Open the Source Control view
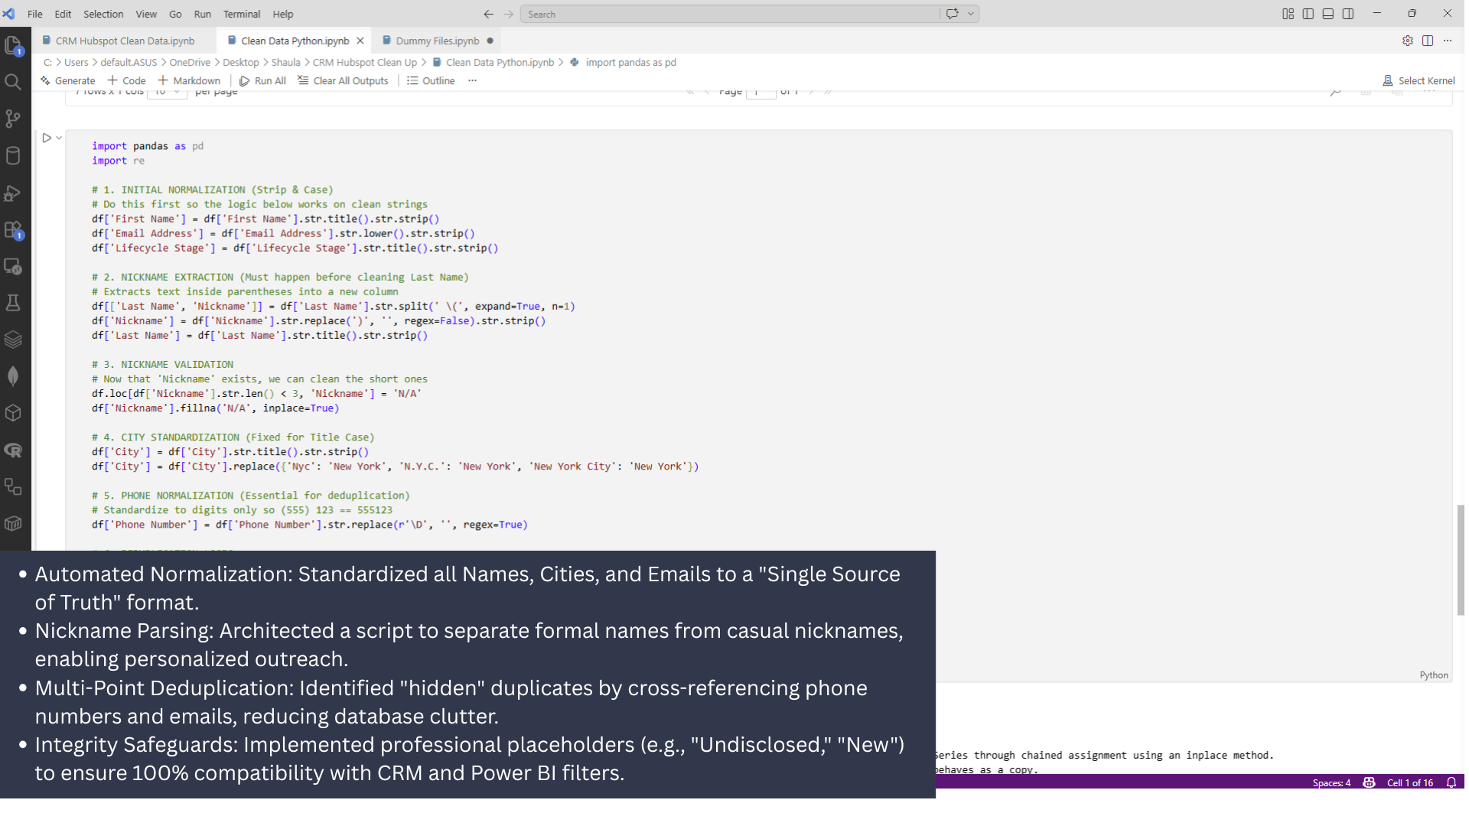1469x826 pixels. (13, 119)
